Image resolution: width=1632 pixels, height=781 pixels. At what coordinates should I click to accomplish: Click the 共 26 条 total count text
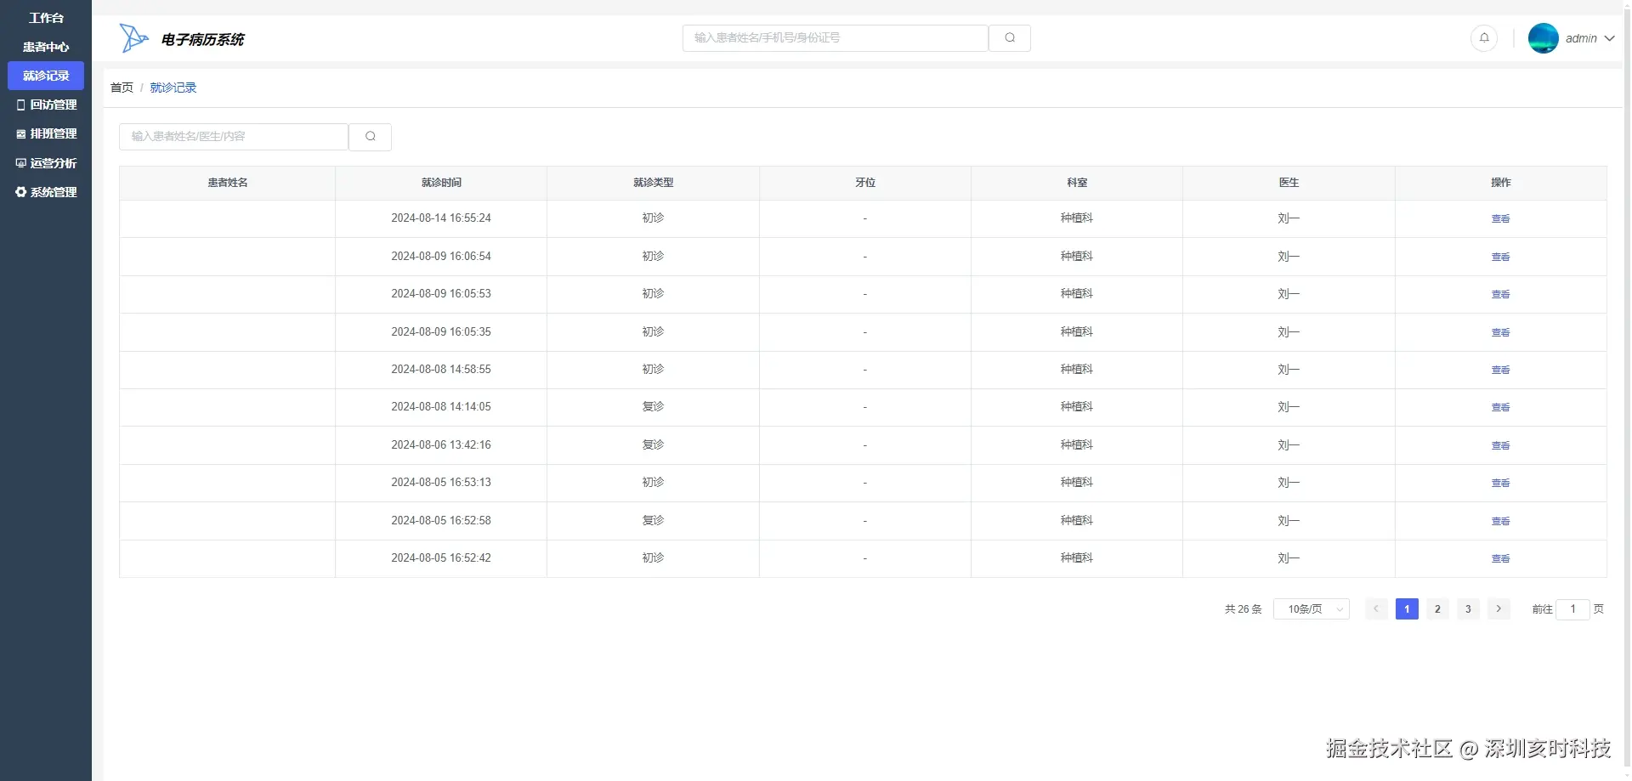pyautogui.click(x=1243, y=609)
